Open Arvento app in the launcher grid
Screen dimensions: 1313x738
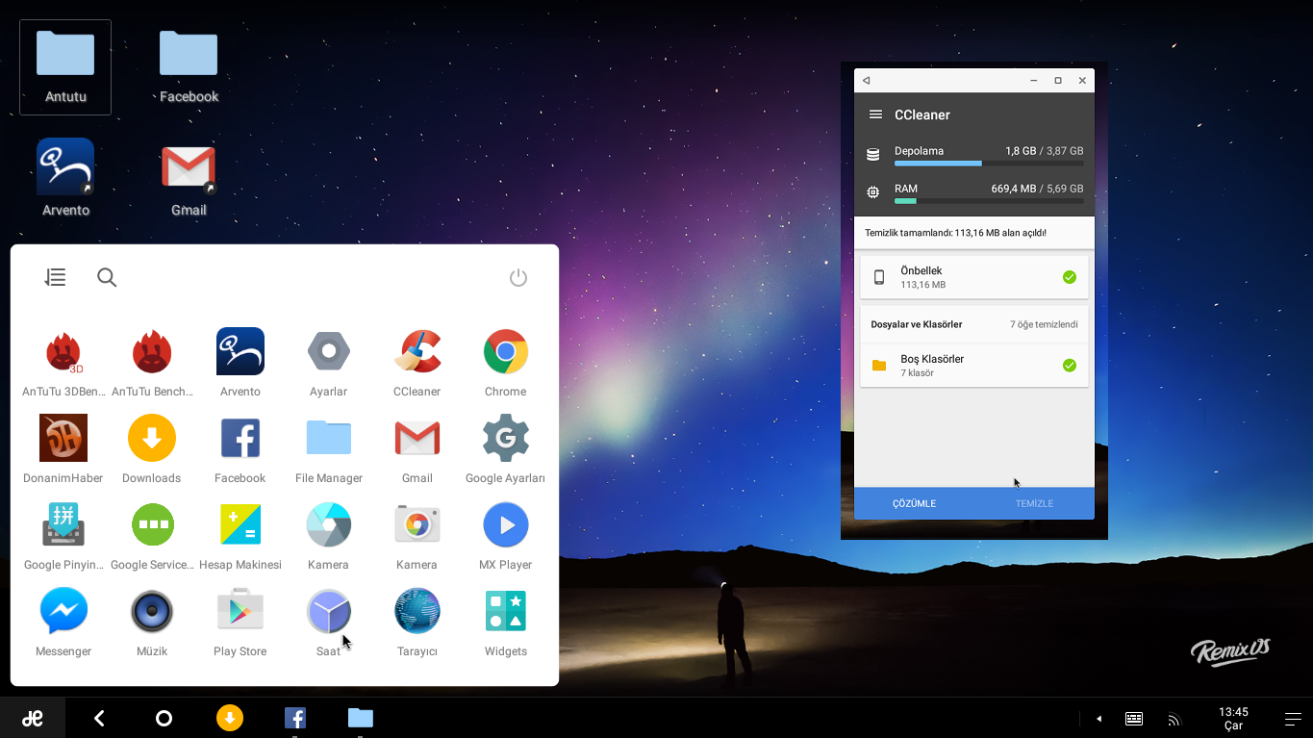point(240,362)
